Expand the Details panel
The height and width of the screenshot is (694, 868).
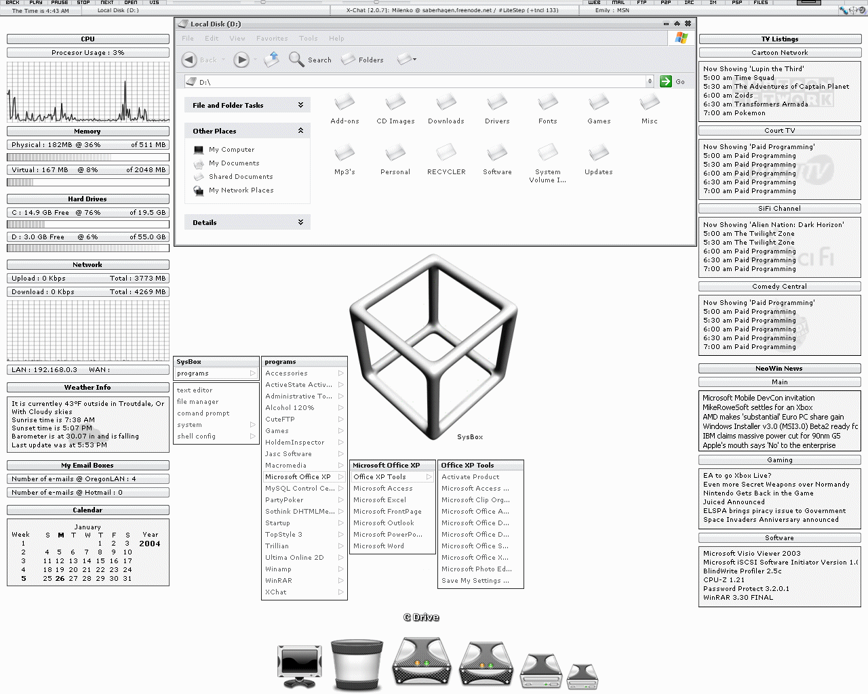pos(300,222)
